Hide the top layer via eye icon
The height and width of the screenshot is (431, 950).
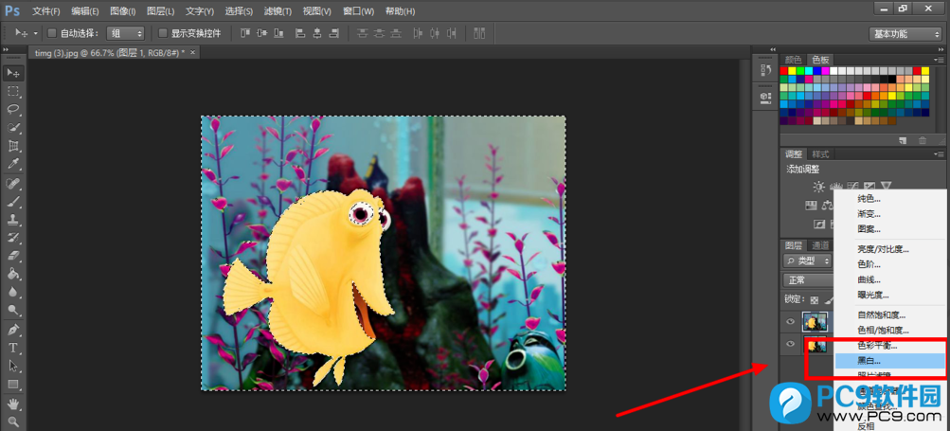click(790, 321)
